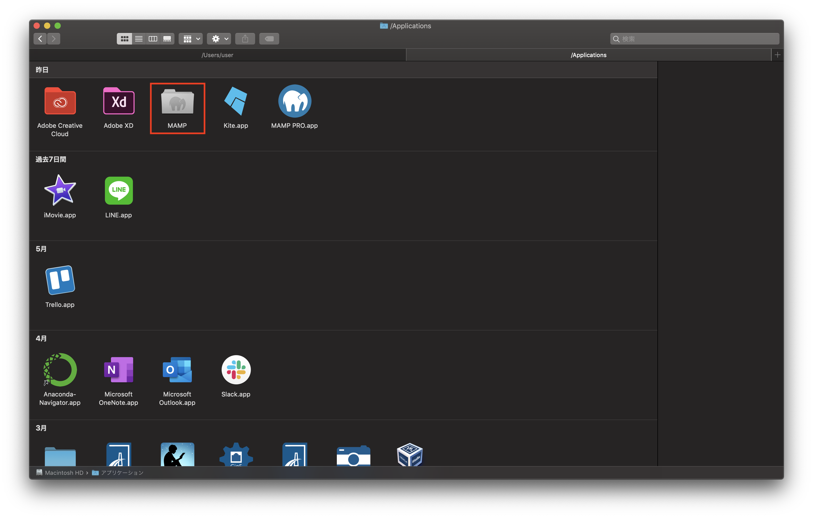Image resolution: width=813 pixels, height=518 pixels.
Task: Open the group-by arrangement dropdown
Action: tap(191, 39)
